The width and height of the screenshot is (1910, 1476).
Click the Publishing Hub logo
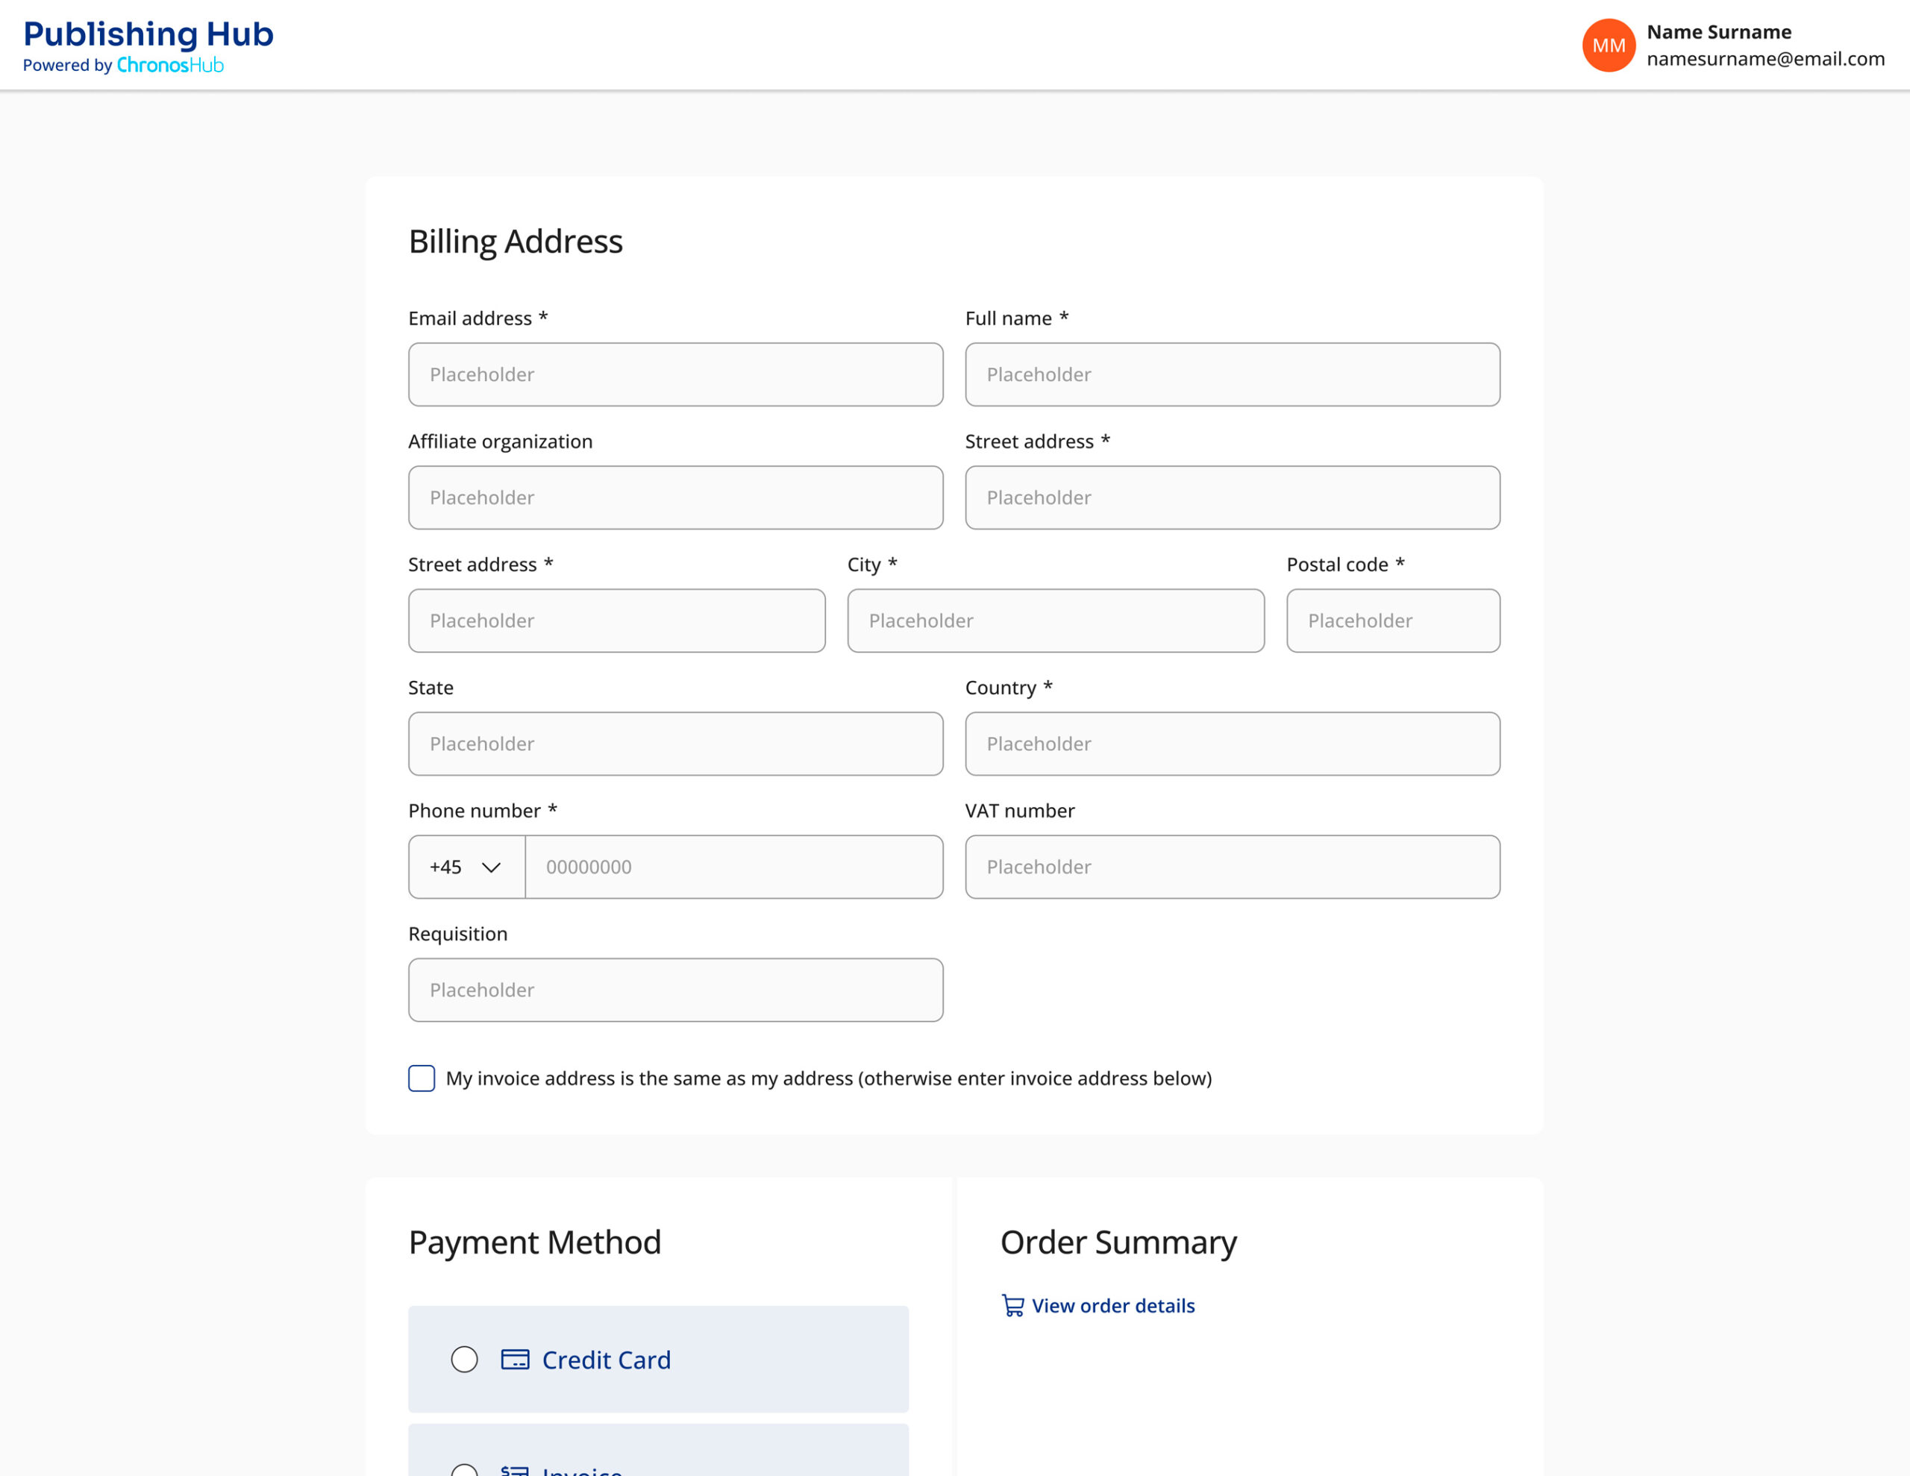(x=148, y=34)
